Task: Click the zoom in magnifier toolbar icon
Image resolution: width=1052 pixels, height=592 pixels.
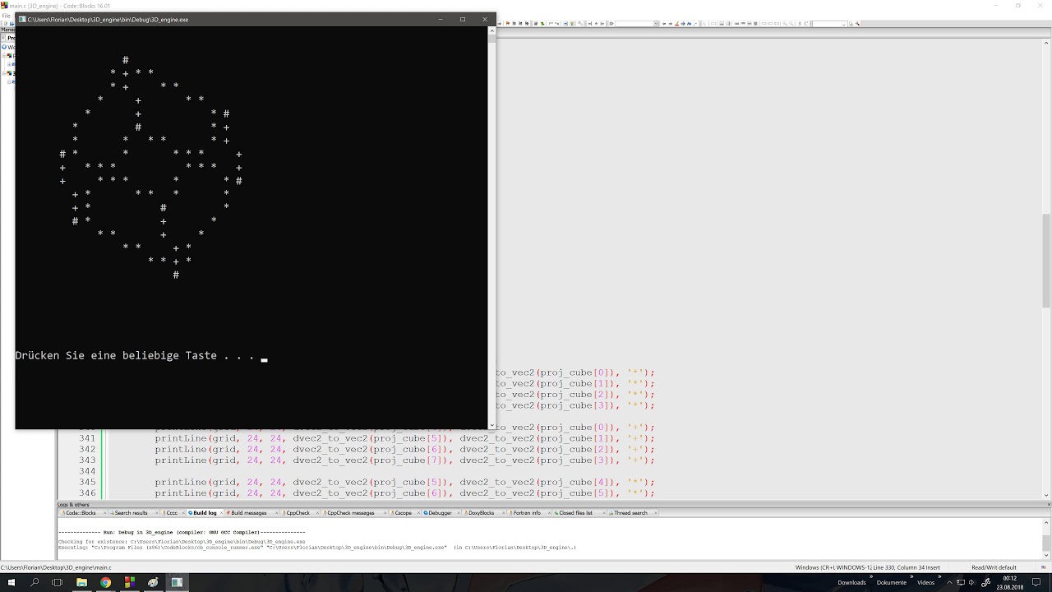Action: pyautogui.click(x=785, y=24)
